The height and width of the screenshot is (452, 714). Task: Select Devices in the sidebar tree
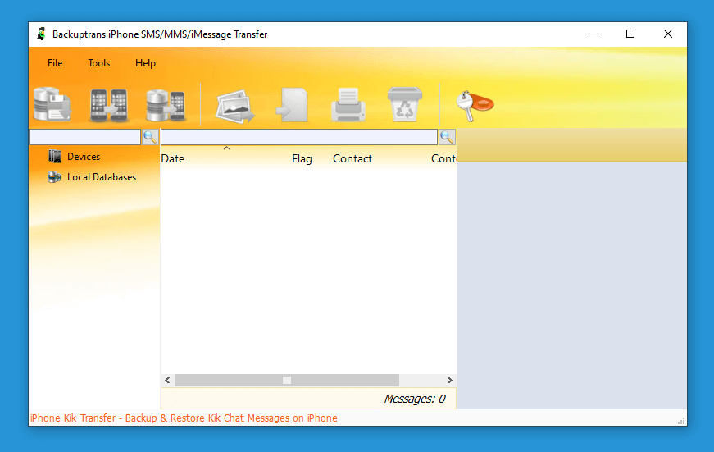84,157
